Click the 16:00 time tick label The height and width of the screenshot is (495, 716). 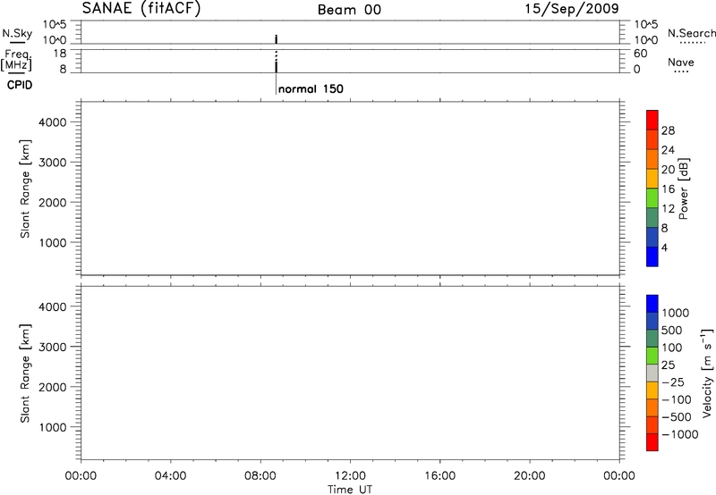[439, 476]
